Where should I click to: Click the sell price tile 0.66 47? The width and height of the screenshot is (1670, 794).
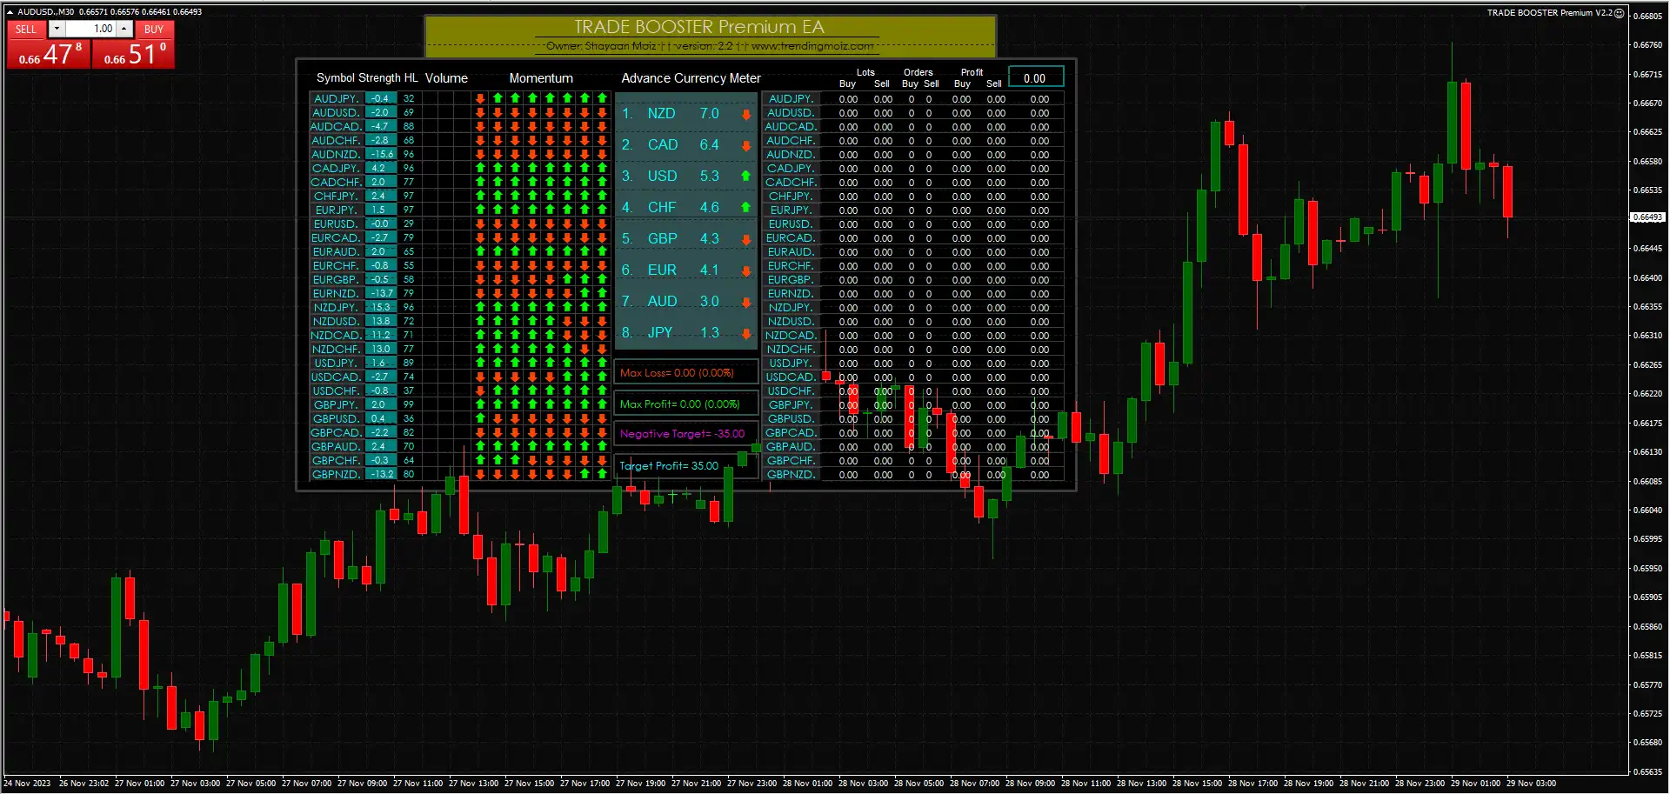[48, 54]
